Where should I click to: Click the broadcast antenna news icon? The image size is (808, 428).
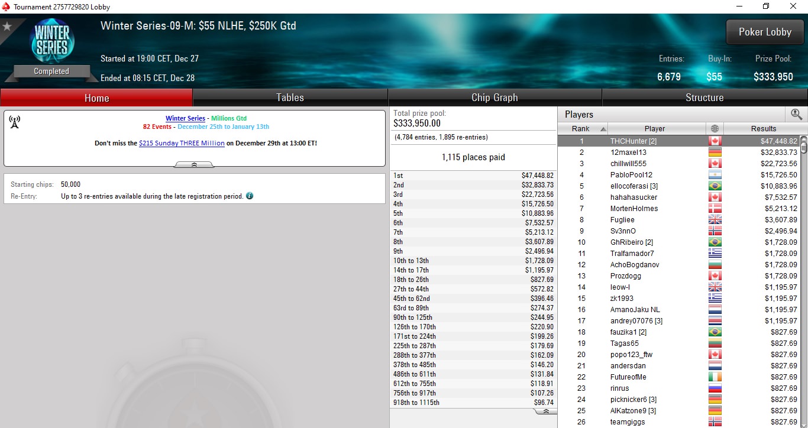(x=15, y=122)
